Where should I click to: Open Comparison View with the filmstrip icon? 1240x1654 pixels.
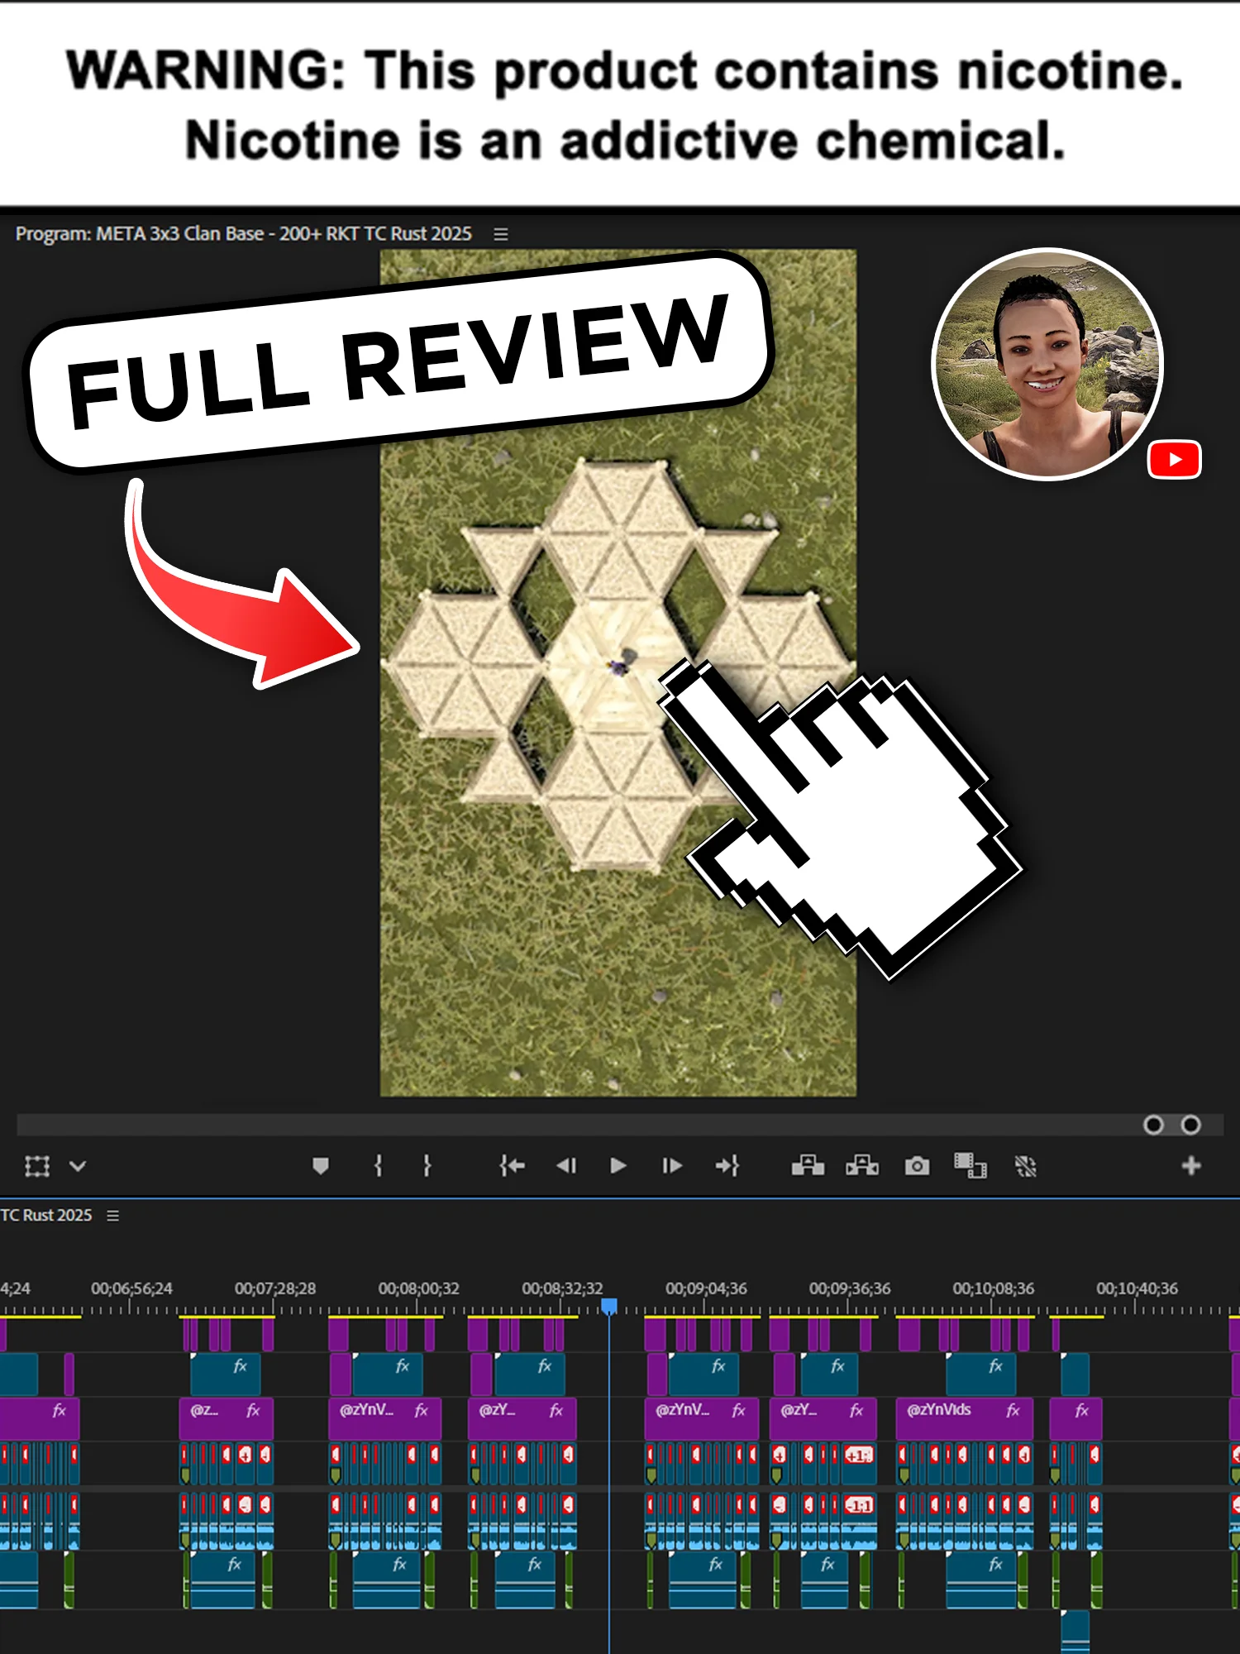tap(971, 1166)
